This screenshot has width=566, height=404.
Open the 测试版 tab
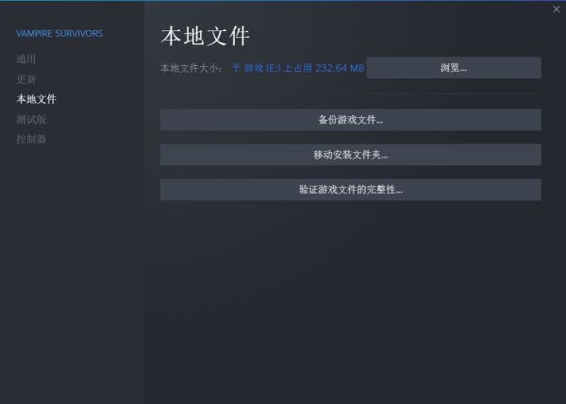point(31,119)
